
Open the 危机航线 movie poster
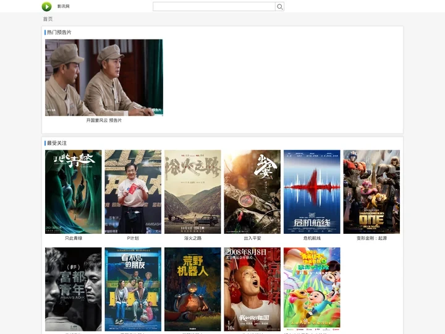click(311, 192)
